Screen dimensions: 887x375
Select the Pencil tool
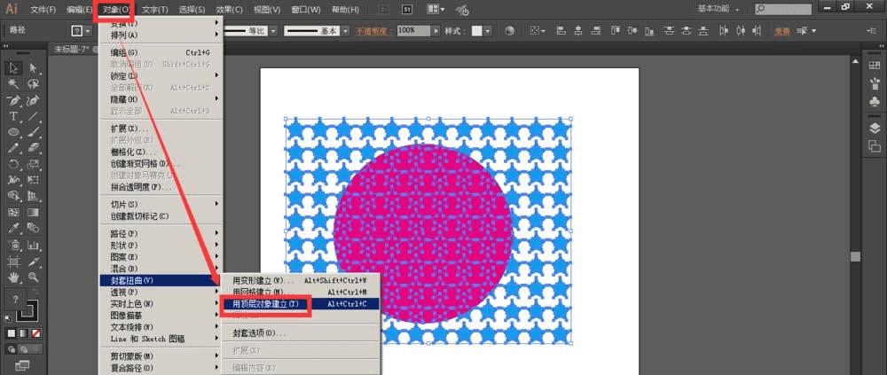(13, 148)
